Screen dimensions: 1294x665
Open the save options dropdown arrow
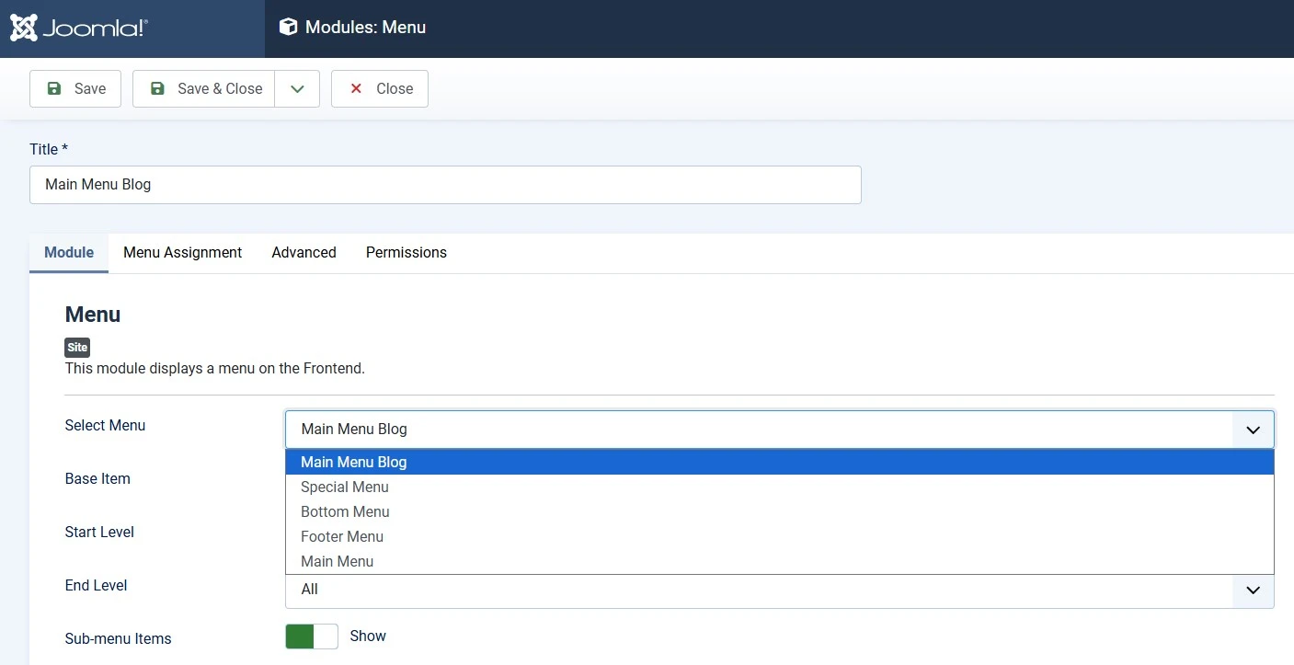(x=297, y=89)
